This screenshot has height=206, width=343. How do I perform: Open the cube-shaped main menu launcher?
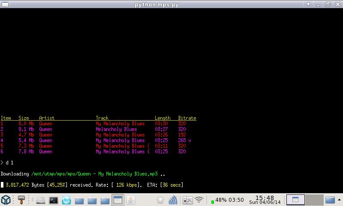(x=6, y=200)
